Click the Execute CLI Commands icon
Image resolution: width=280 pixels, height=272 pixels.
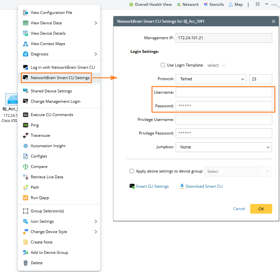pyautogui.click(x=26, y=115)
